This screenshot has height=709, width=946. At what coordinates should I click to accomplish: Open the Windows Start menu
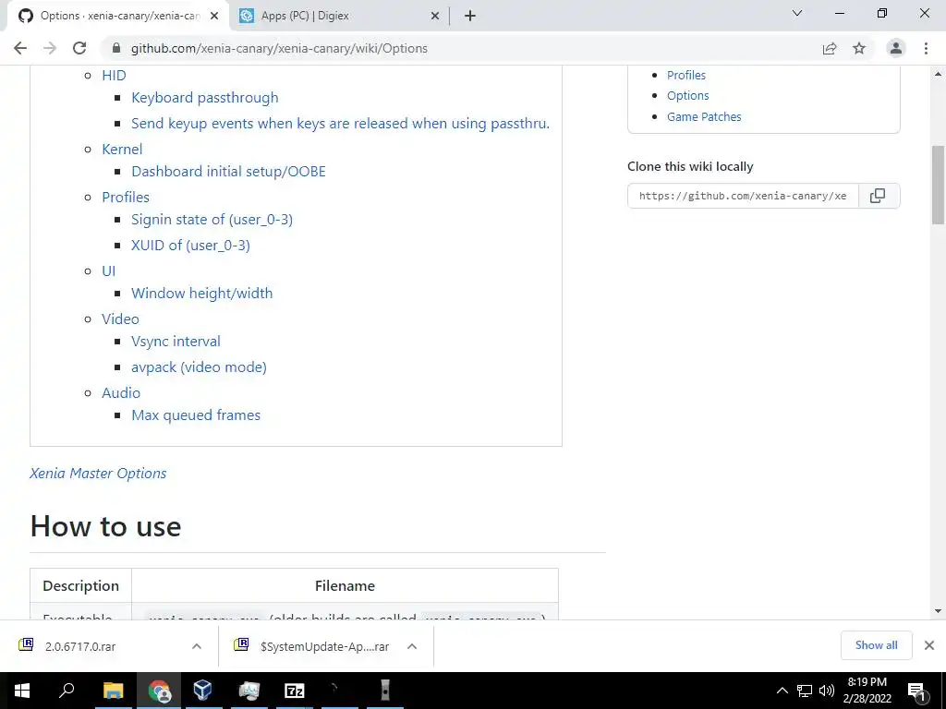click(x=22, y=691)
